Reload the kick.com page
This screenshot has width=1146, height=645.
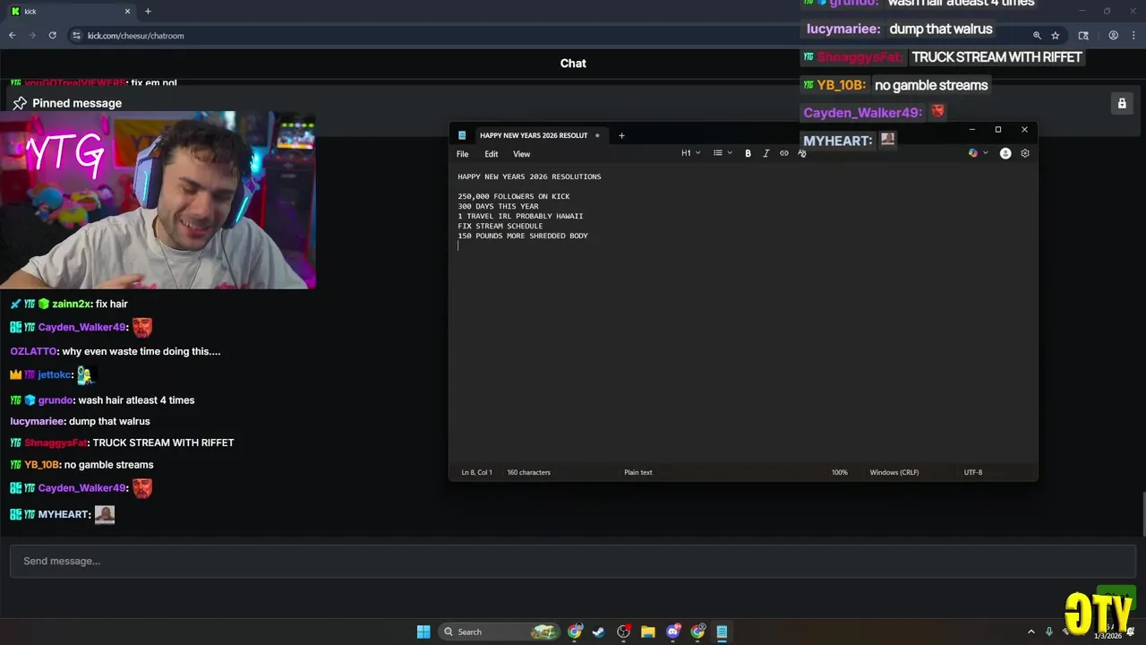pyautogui.click(x=52, y=35)
